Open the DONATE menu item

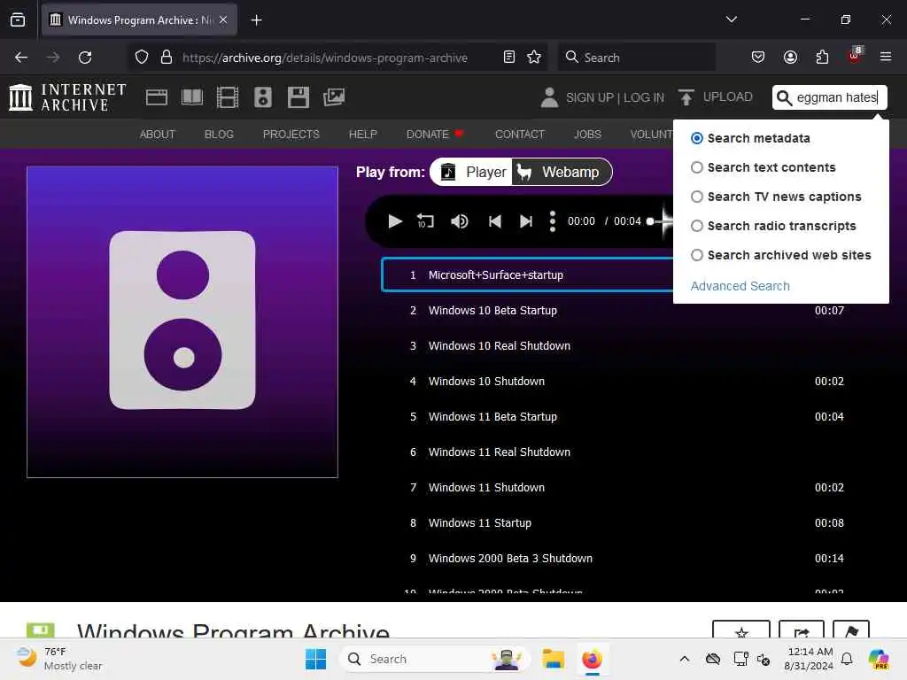coord(435,135)
